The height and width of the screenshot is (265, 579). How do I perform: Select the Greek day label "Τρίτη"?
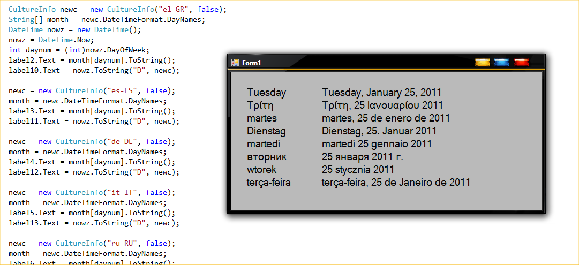[260, 105]
